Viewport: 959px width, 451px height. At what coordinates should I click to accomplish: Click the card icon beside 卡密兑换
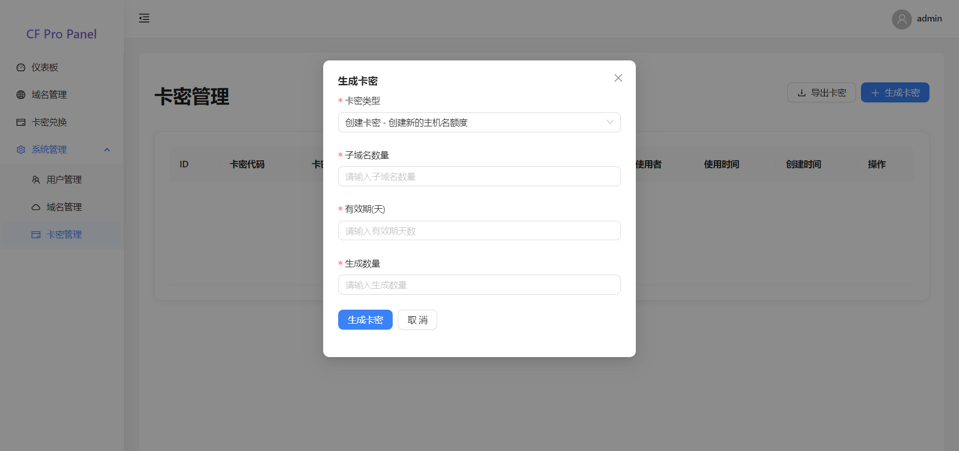pos(21,122)
